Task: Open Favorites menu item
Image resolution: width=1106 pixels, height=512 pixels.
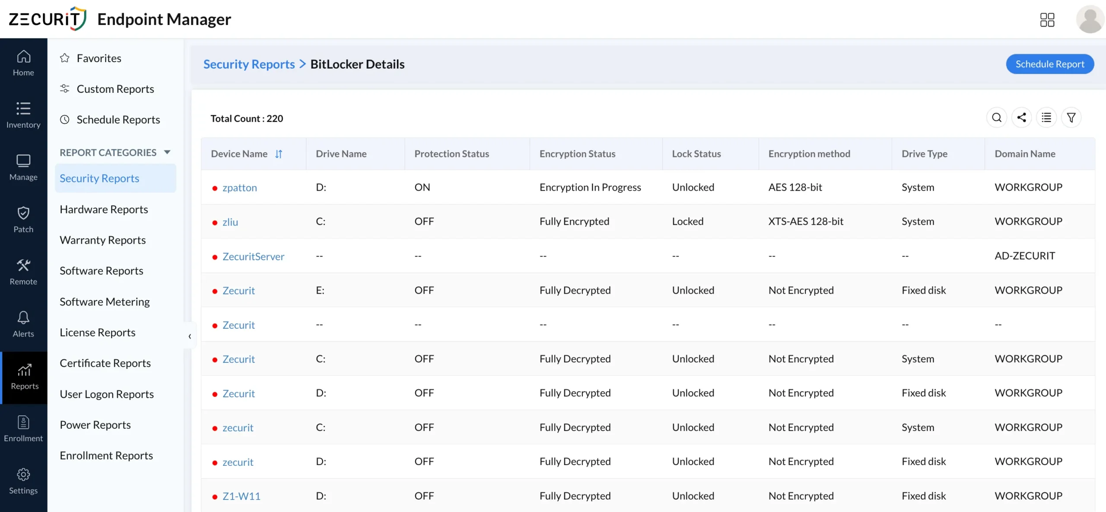Action: (x=99, y=58)
